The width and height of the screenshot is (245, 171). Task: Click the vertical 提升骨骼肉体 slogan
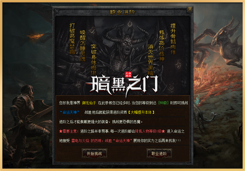173,39
